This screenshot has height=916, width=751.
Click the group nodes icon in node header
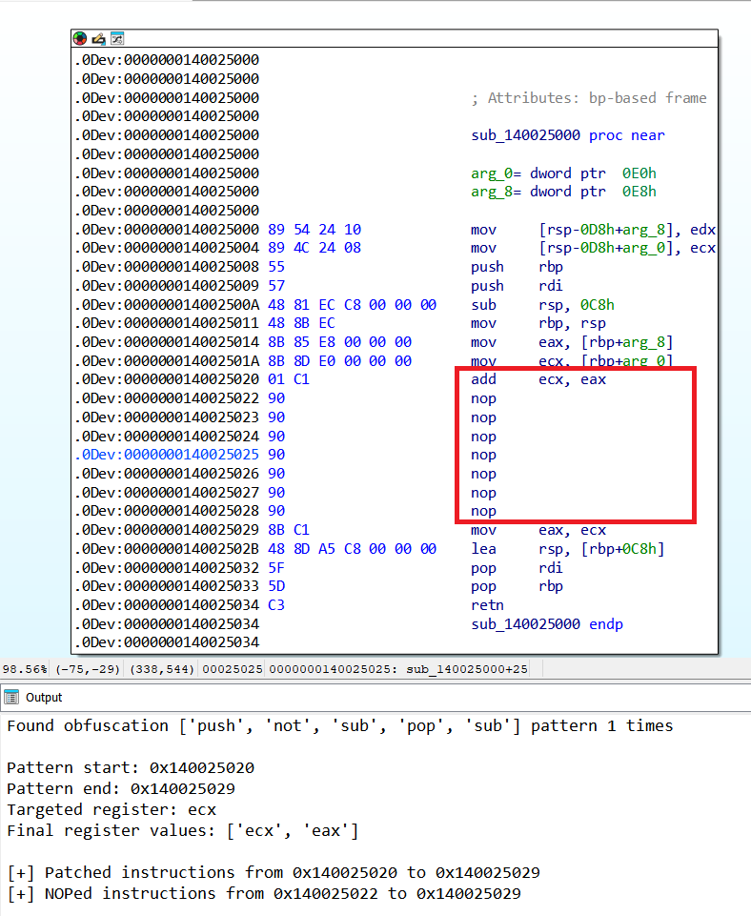[116, 39]
